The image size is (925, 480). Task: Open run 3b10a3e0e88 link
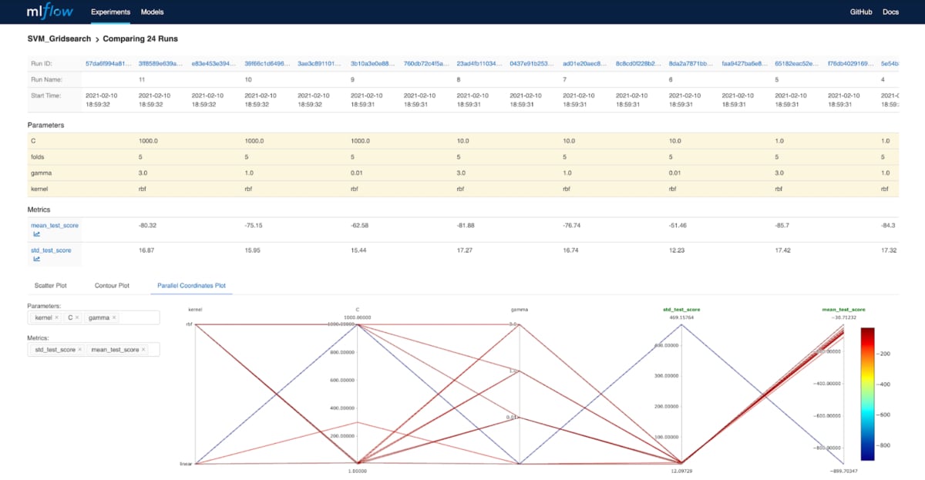point(374,64)
